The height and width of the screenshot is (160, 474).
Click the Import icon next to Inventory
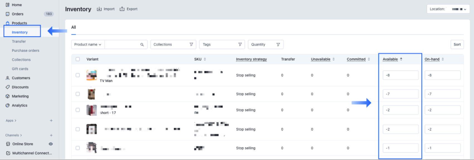tap(99, 9)
